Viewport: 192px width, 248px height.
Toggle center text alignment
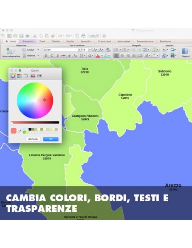pyautogui.click(x=122, y=56)
